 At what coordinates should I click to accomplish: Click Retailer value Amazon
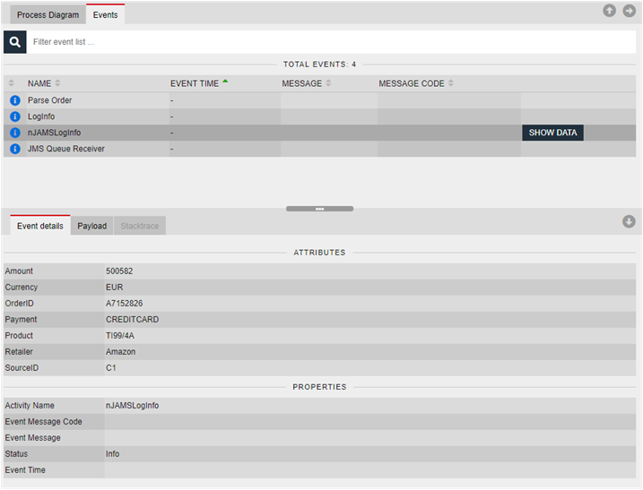tap(120, 352)
